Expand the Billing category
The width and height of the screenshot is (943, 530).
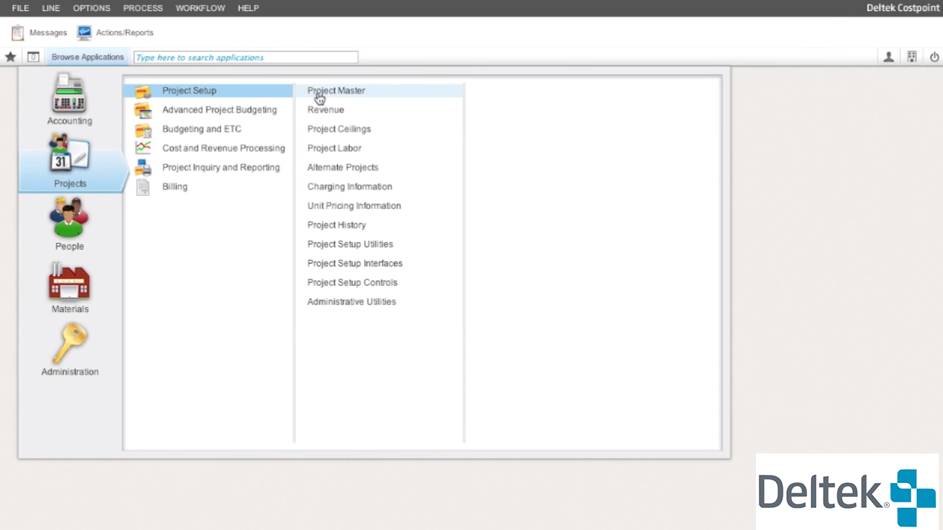coord(175,187)
